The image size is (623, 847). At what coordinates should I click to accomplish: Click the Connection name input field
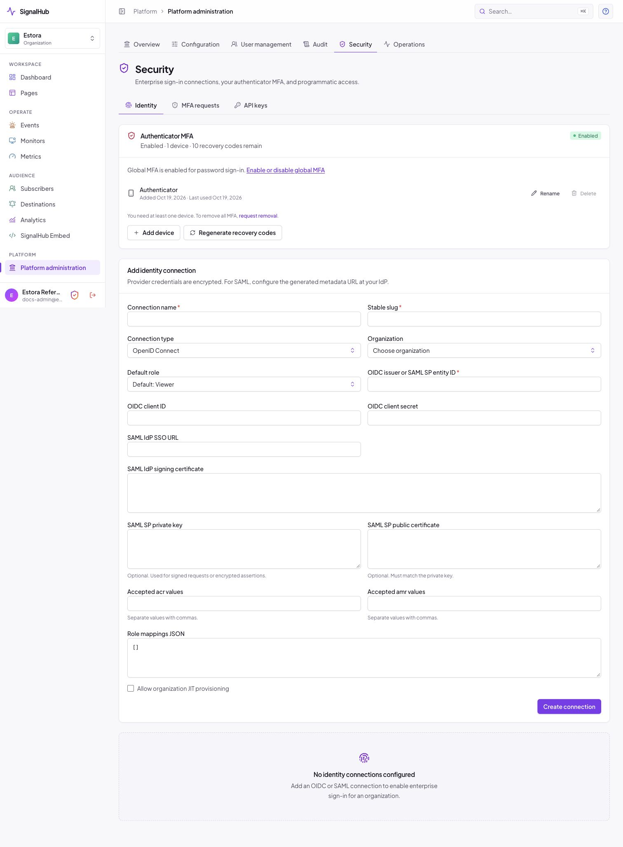(244, 319)
